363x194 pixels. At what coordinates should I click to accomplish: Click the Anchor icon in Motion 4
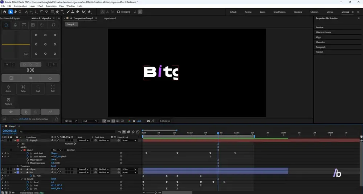pos(50,78)
